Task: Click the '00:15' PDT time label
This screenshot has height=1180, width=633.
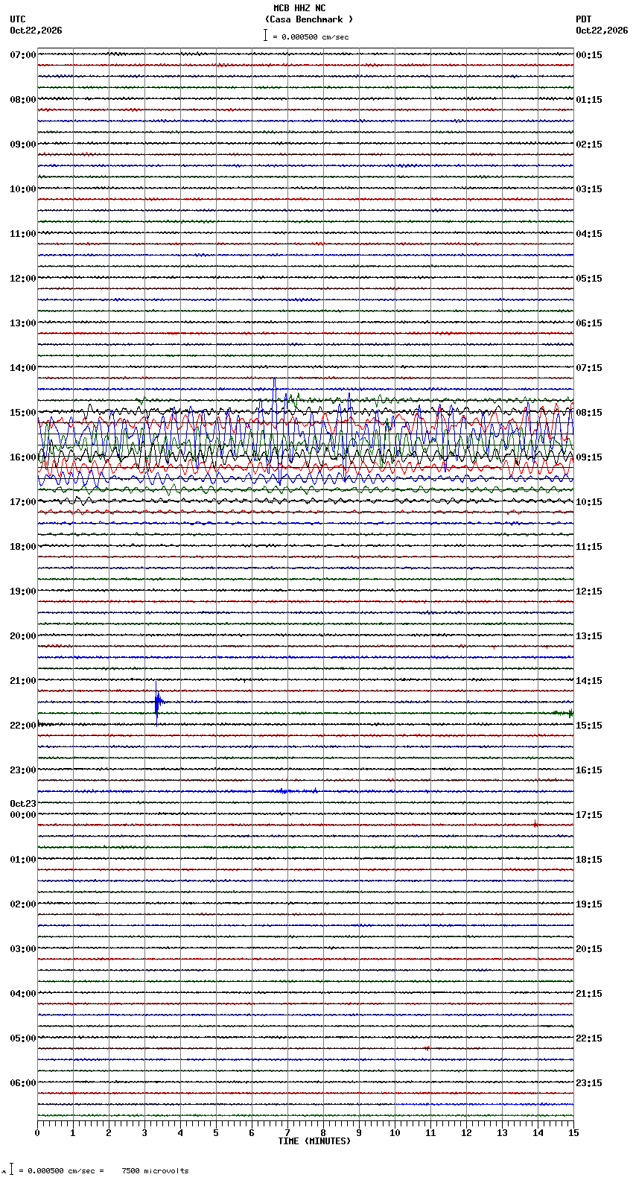Action: (589, 55)
